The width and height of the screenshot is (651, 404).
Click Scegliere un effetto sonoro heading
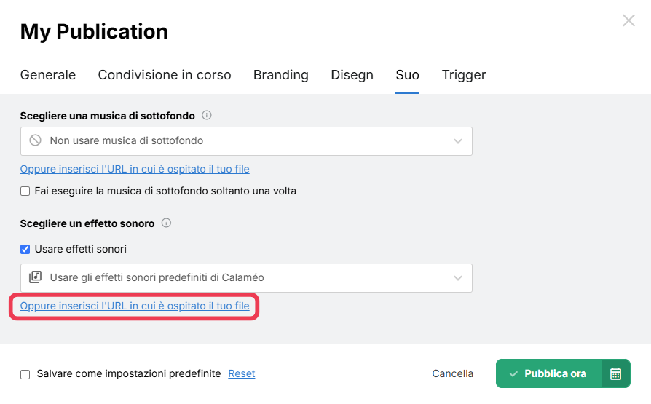point(87,223)
